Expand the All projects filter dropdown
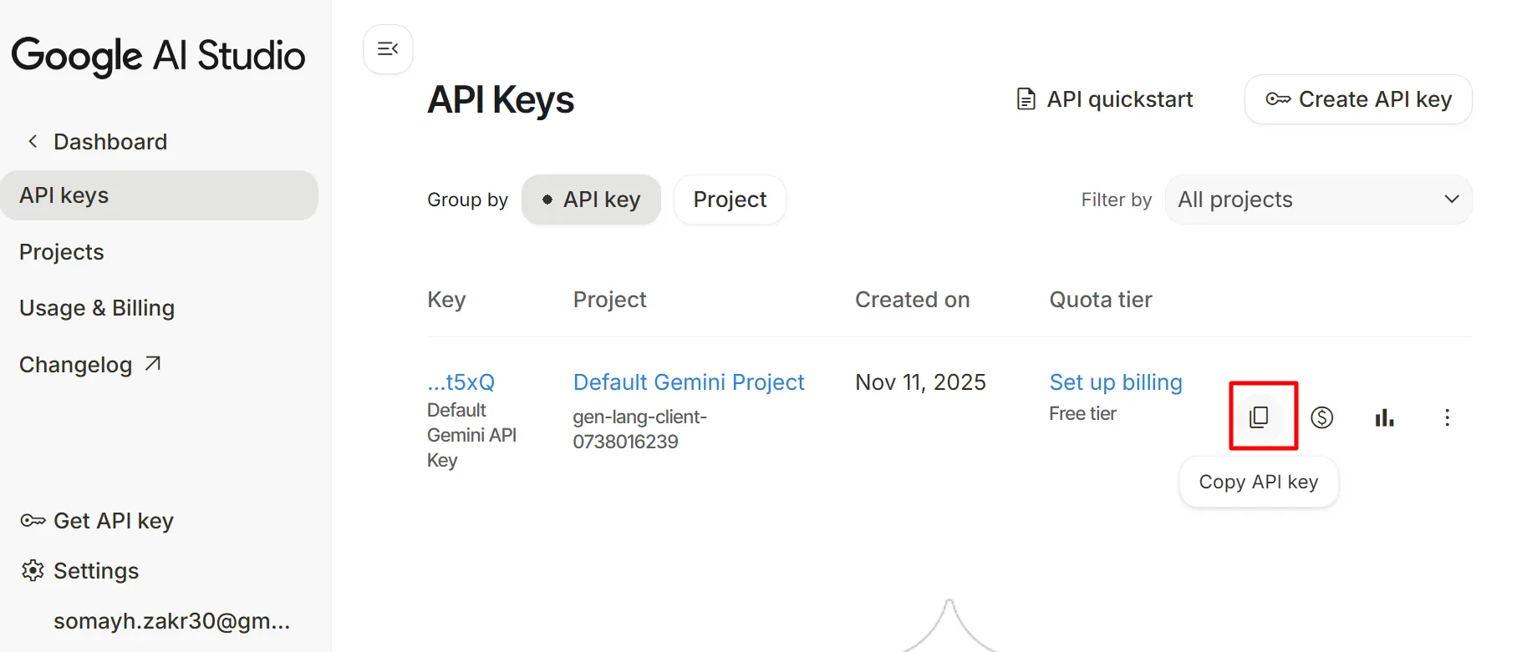The height and width of the screenshot is (652, 1522). point(1318,200)
